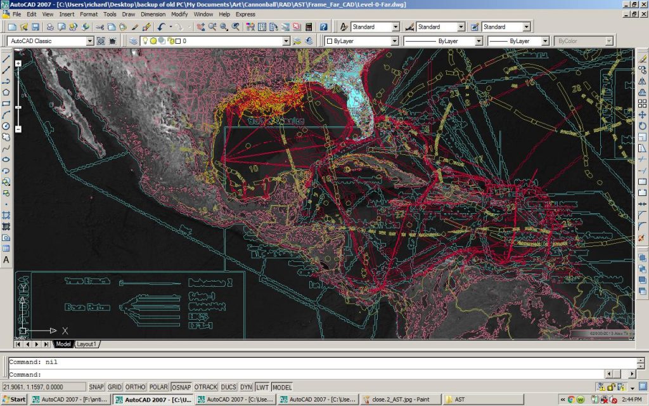Undo the last action via toolbar arrow

(x=162, y=27)
